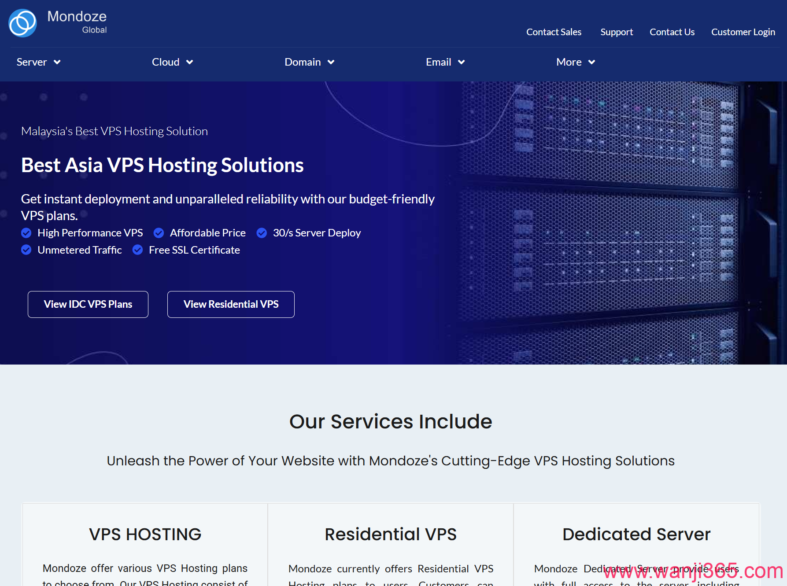Click the checkmark icon beside Affordable Price

tap(159, 233)
